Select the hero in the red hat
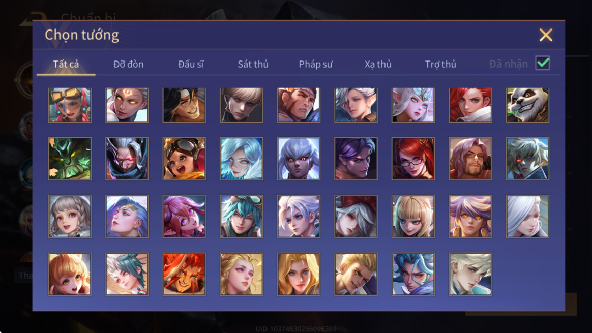 [x=356, y=217]
